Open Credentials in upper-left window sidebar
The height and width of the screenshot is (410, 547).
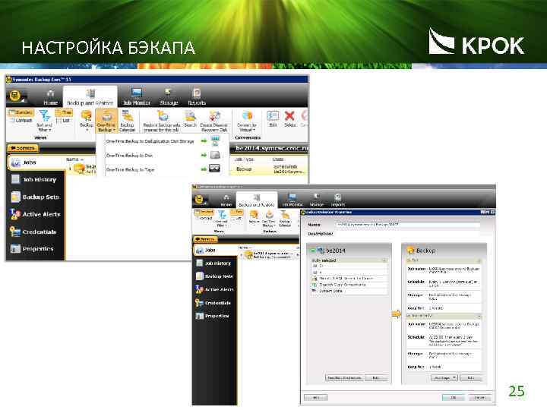point(35,232)
